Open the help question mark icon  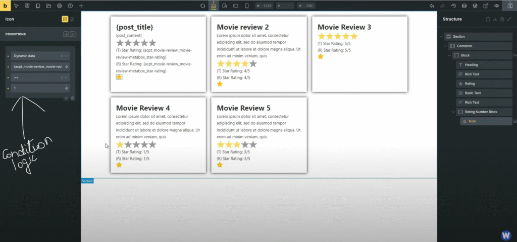point(70,6)
